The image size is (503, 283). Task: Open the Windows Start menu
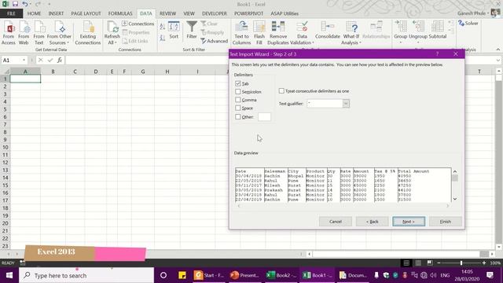(9, 275)
